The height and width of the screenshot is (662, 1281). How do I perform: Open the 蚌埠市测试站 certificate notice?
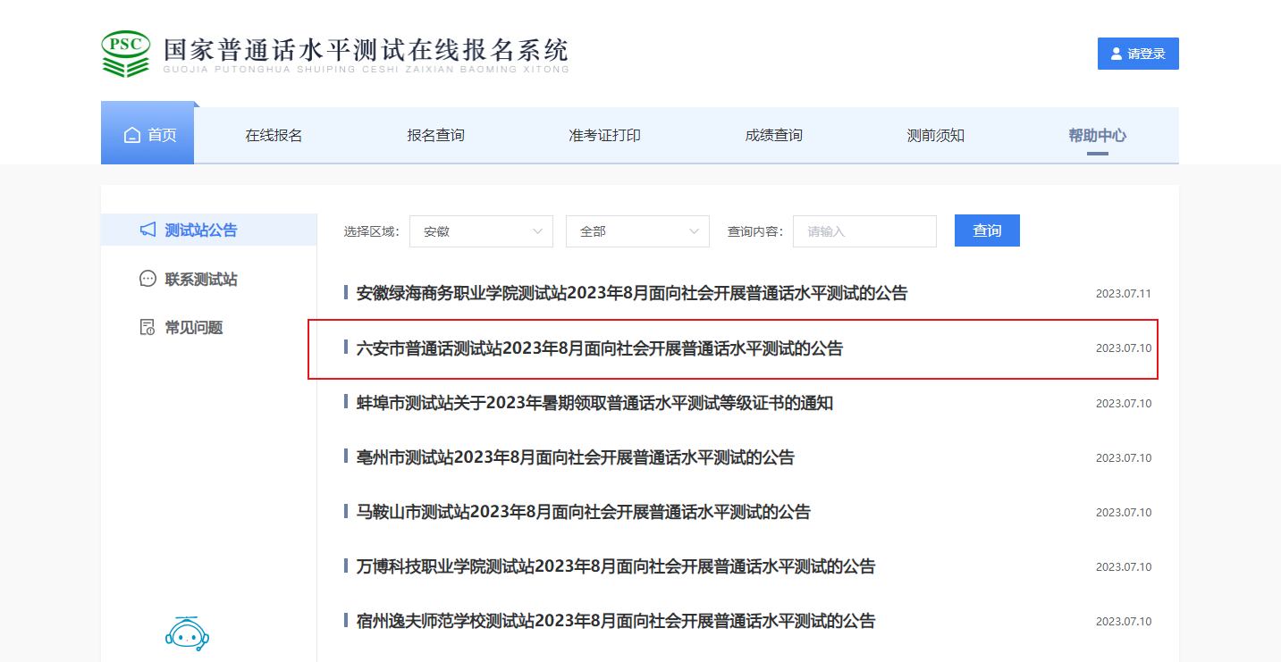[594, 403]
